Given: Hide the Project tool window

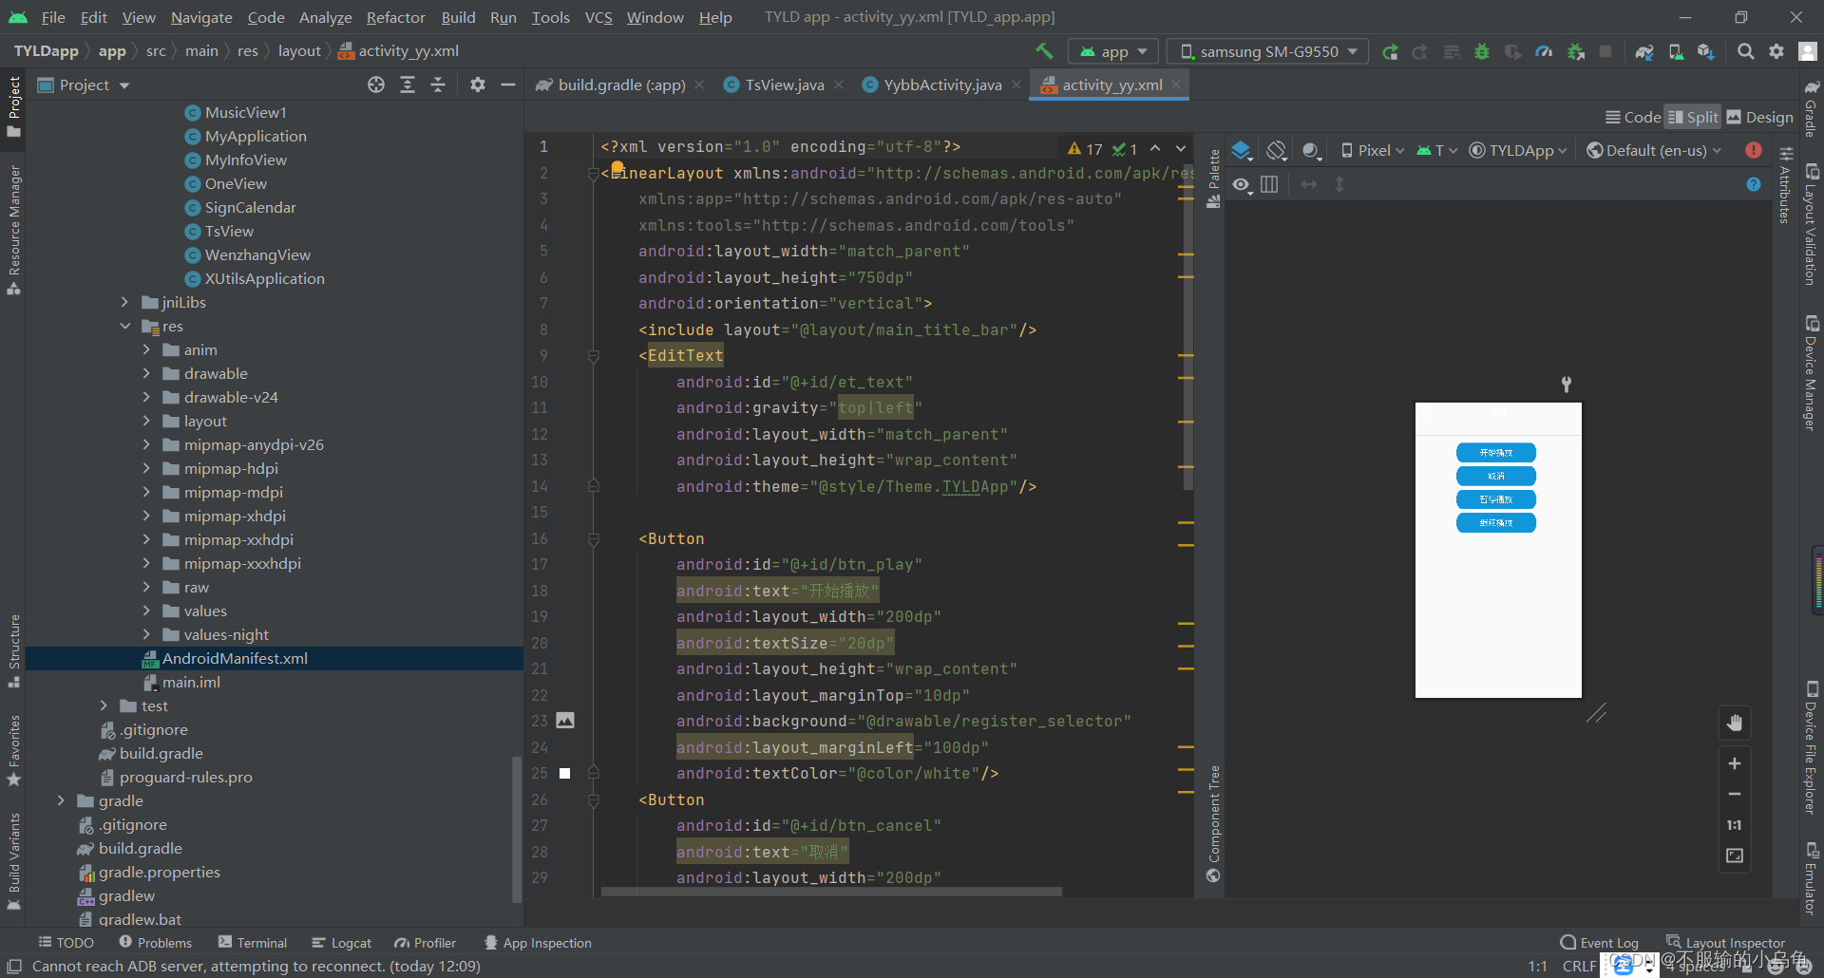Looking at the screenshot, I should click(508, 85).
